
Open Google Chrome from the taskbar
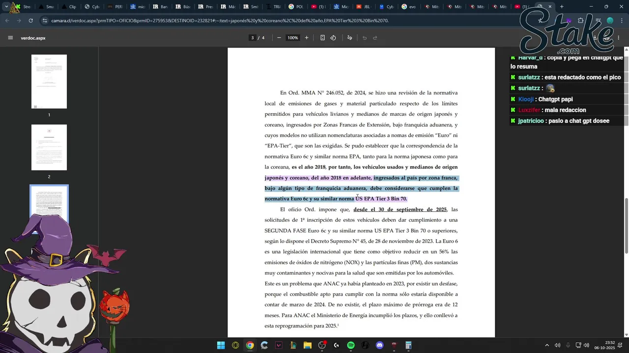point(250,345)
